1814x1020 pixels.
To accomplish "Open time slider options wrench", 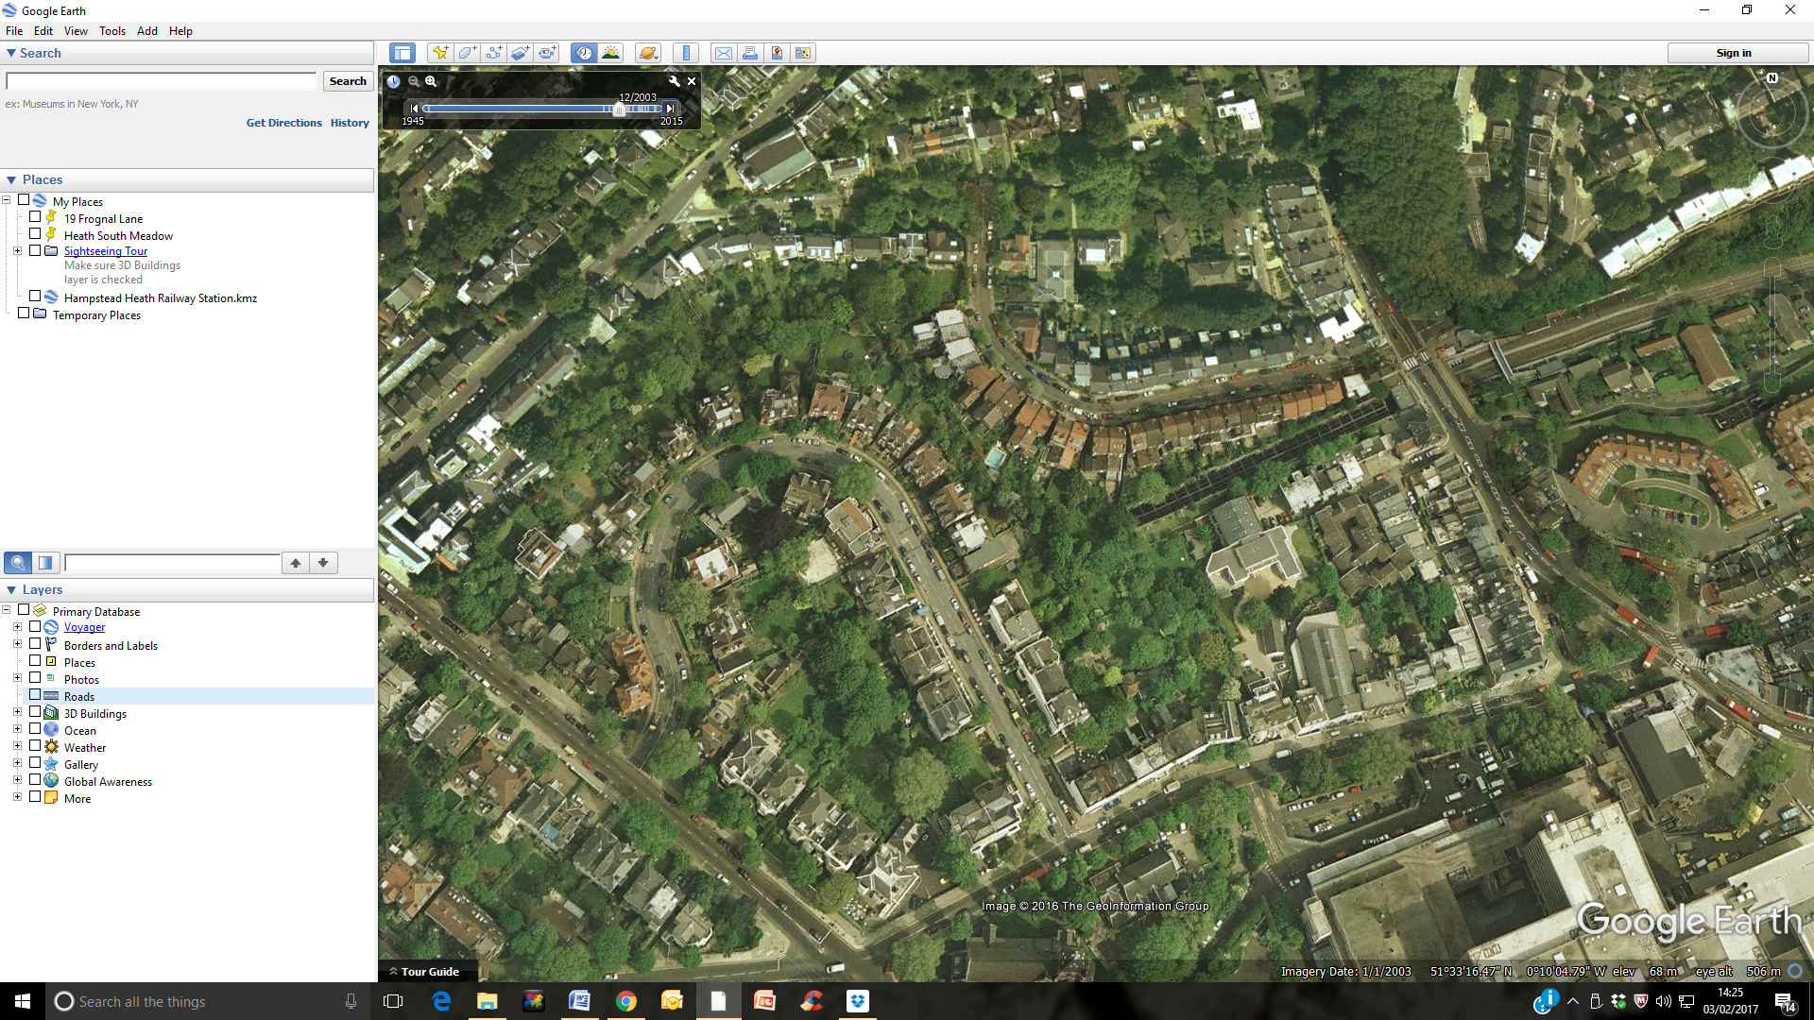I will [x=674, y=81].
